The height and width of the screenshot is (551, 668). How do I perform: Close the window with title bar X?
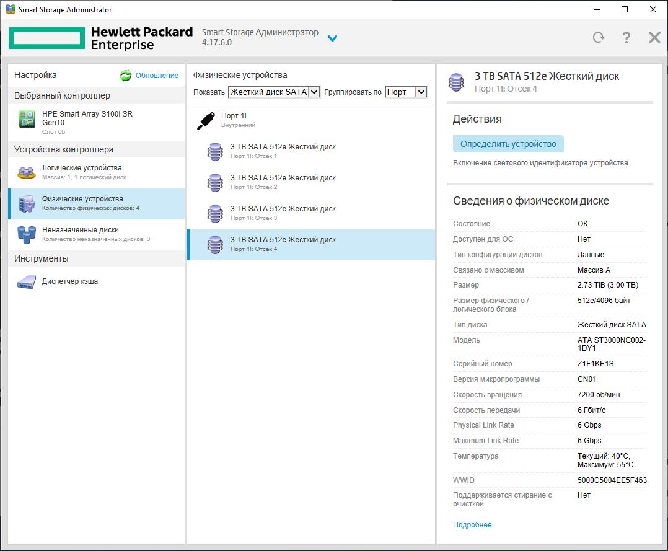pos(653,9)
